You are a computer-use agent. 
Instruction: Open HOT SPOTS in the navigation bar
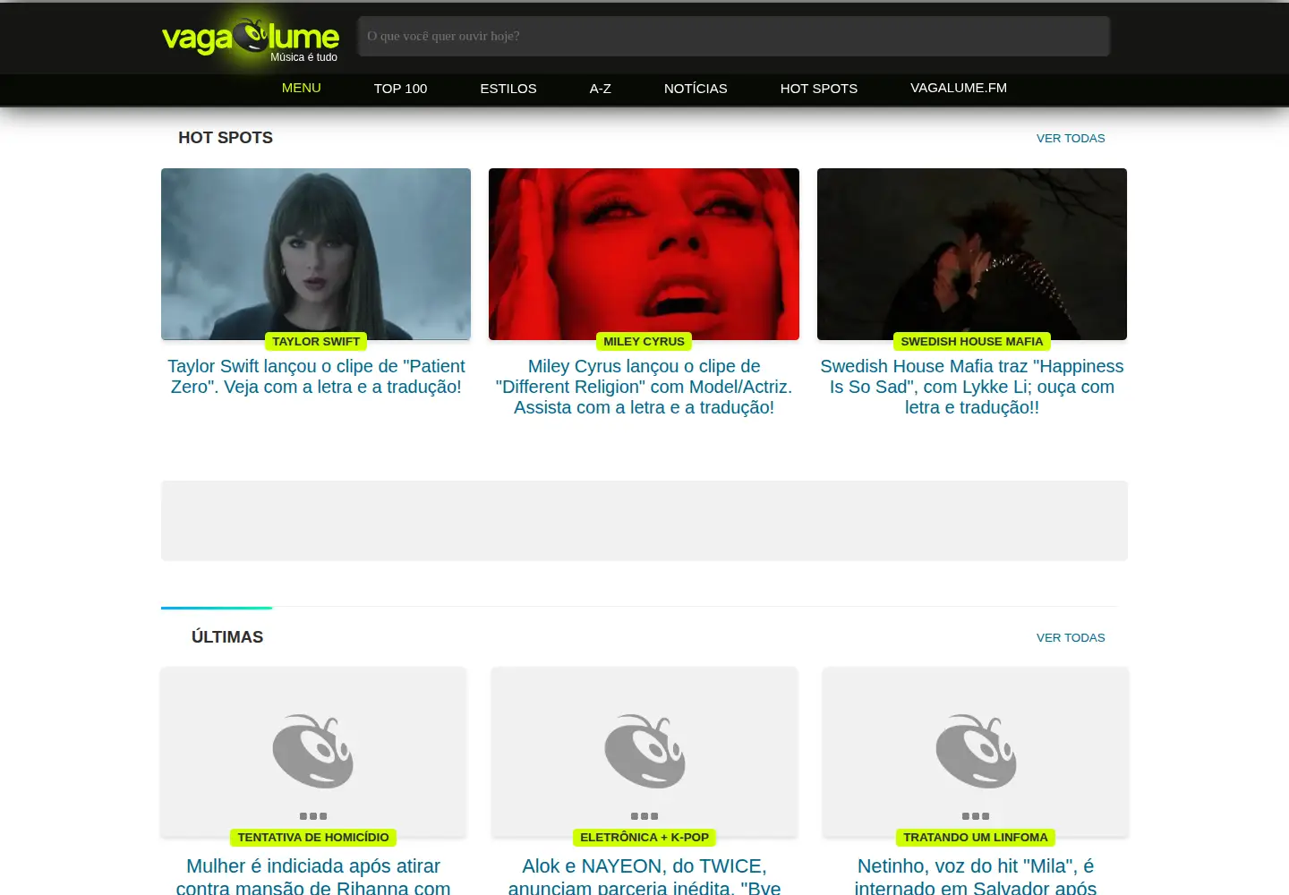click(819, 89)
